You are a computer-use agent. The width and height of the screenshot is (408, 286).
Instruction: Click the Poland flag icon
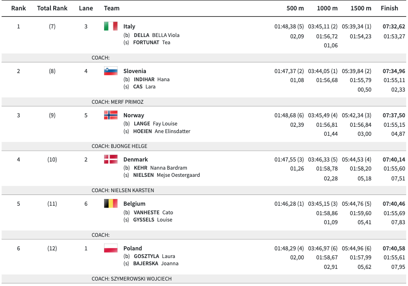[x=111, y=248]
